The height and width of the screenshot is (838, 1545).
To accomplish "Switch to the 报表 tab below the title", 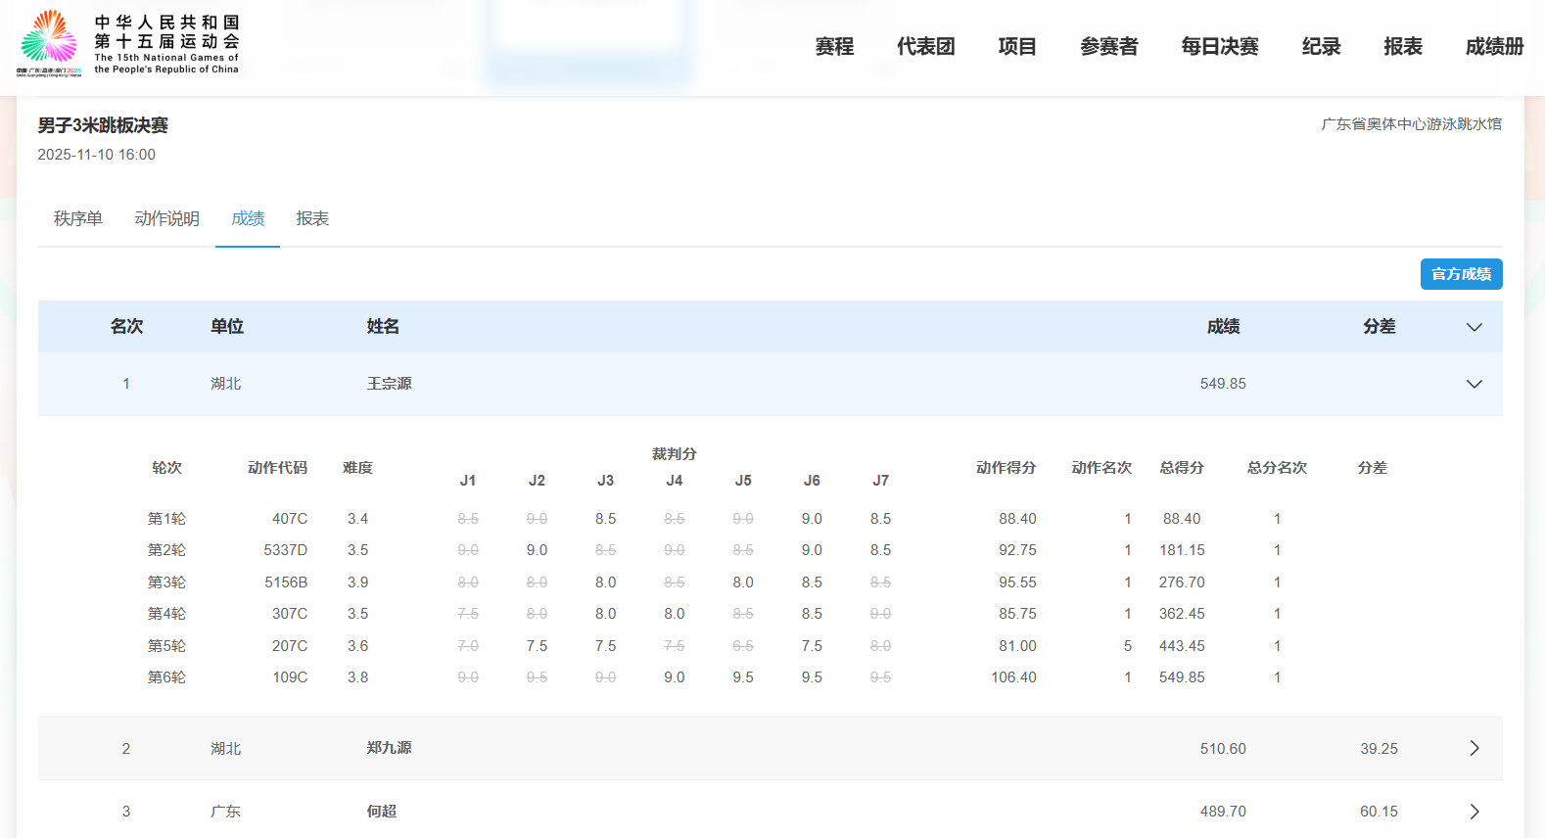I will pos(312,218).
